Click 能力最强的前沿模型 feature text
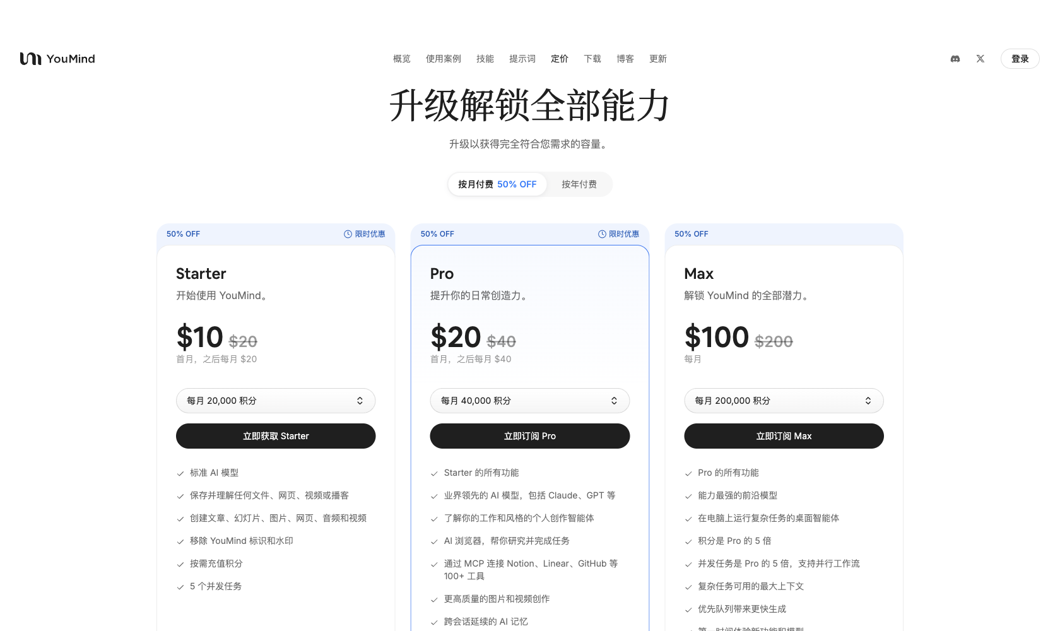 [738, 495]
